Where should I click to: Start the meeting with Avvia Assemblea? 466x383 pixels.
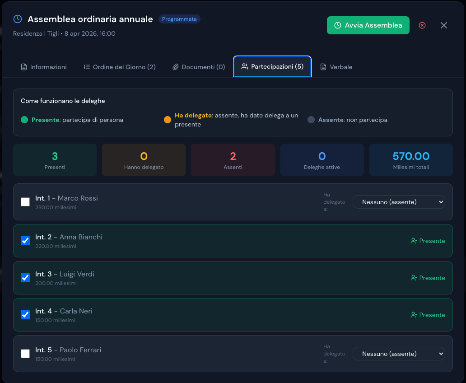tap(368, 25)
